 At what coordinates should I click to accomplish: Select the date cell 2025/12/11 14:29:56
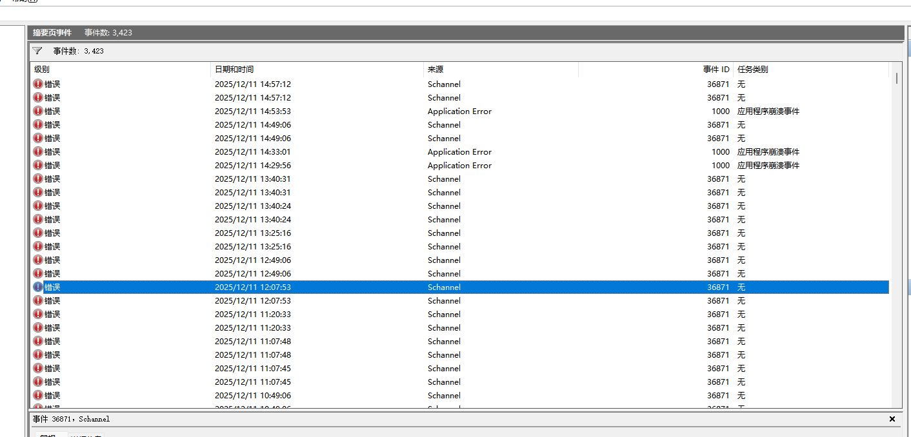pos(253,166)
